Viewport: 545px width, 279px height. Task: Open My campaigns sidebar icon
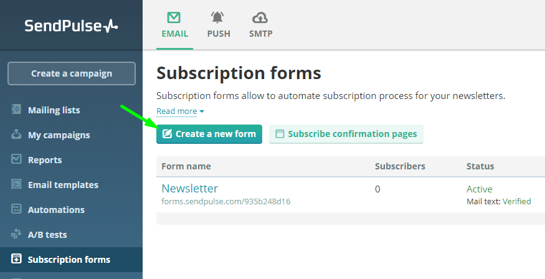pyautogui.click(x=17, y=135)
